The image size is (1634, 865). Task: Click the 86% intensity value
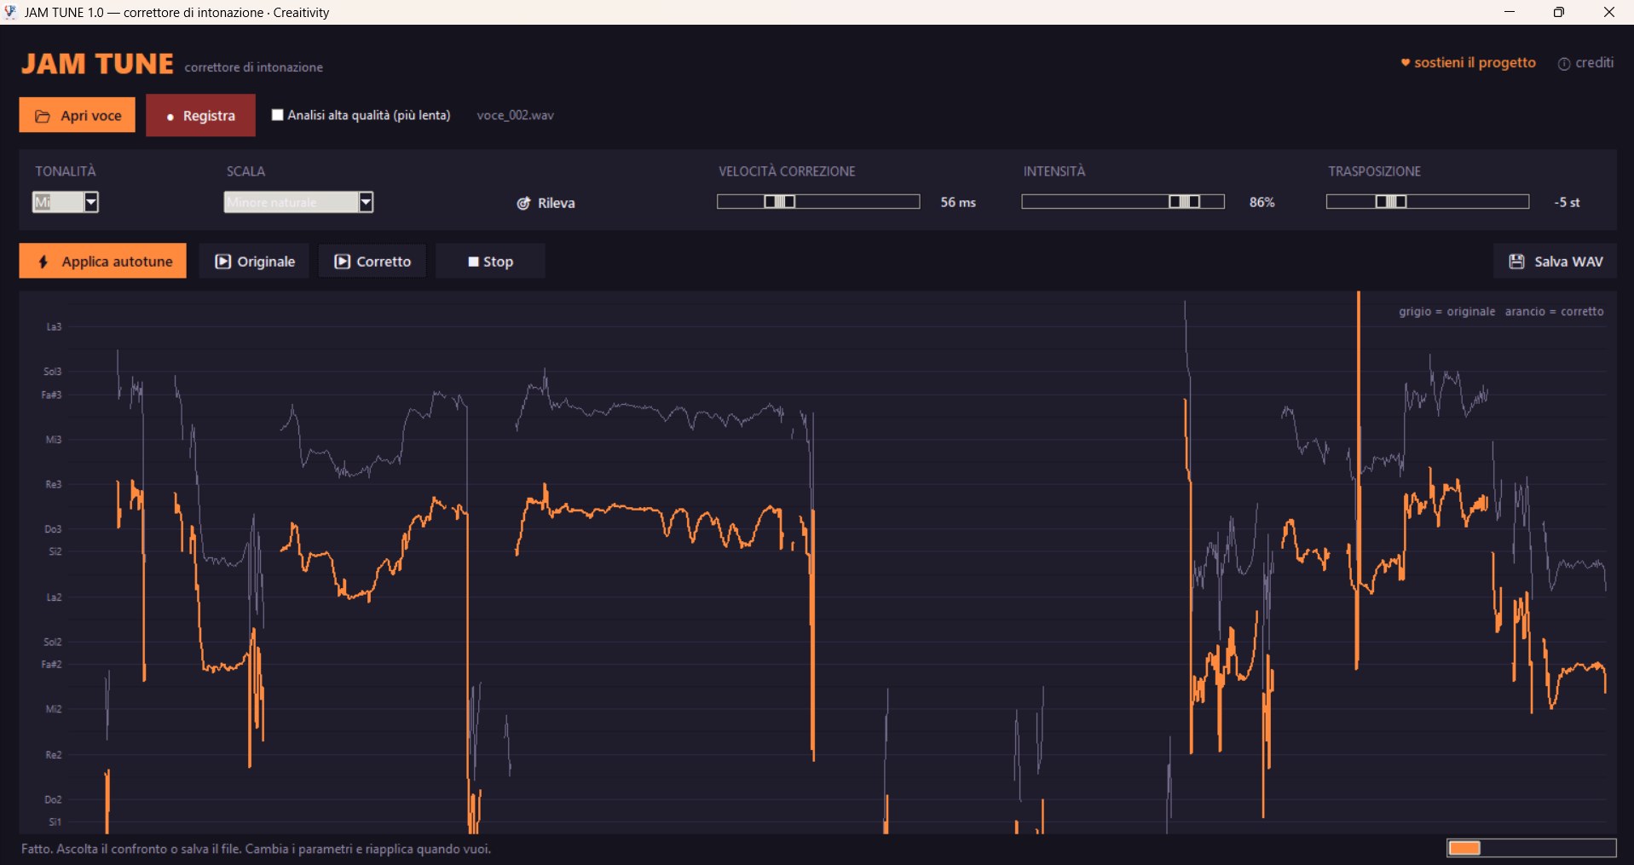click(x=1262, y=202)
